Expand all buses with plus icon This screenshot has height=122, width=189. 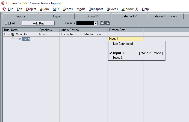6,23
